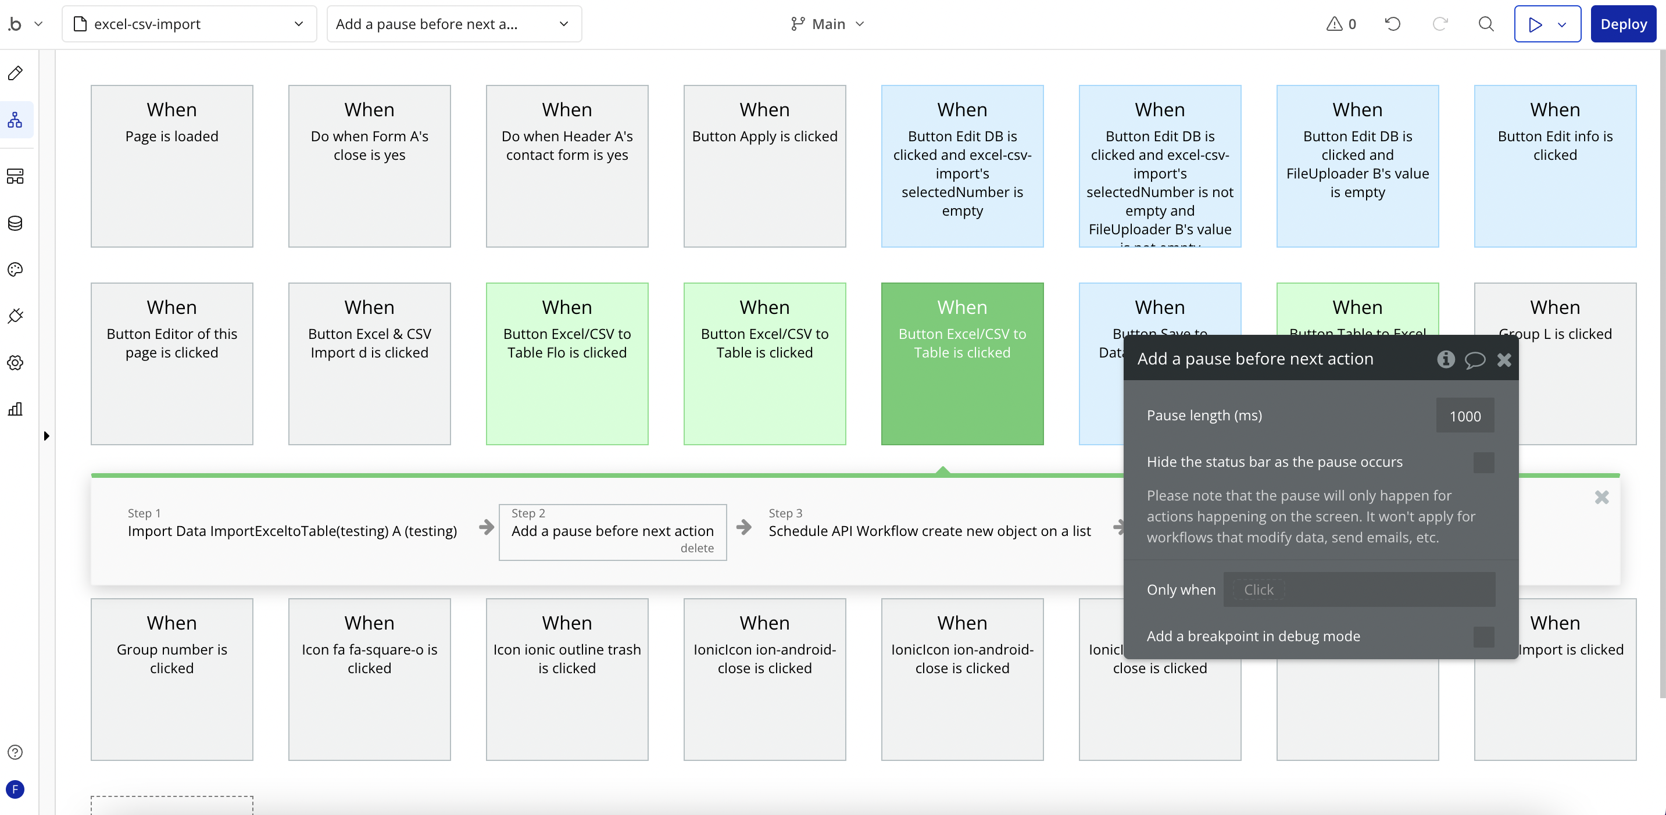Click the Pause length input field
The width and height of the screenshot is (1666, 815).
point(1464,416)
